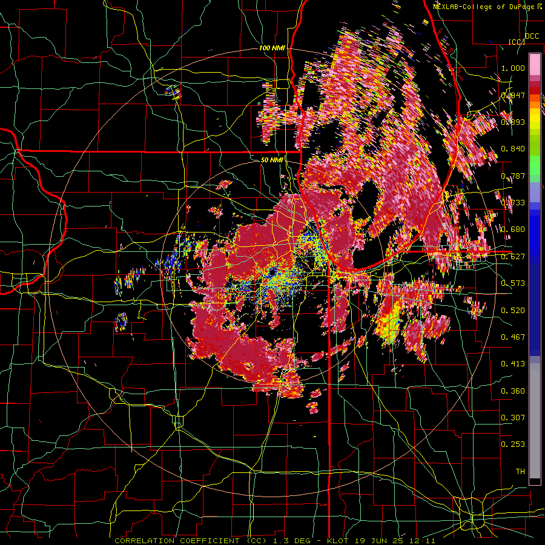Select the 0.307 legend value
Image resolution: width=545 pixels, height=545 pixels.
click(513, 418)
